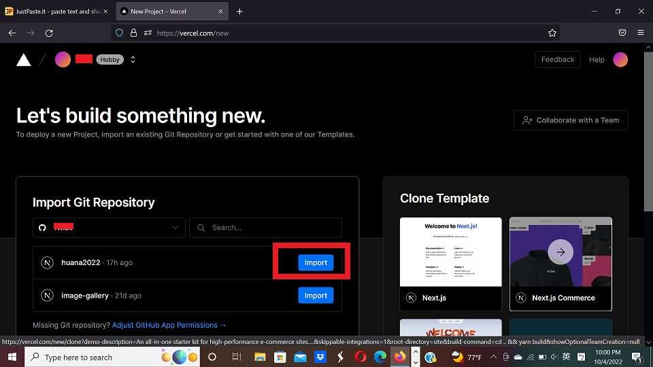Expand the team scope switcher chevrons

(x=133, y=60)
